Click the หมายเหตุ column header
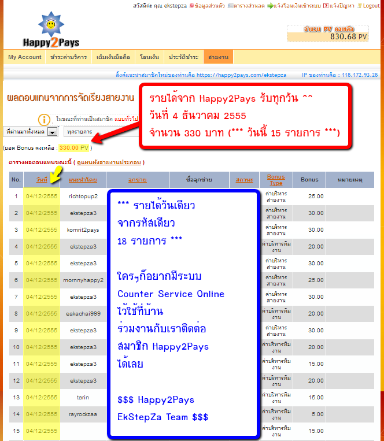This screenshot has height=441, width=384. [350, 179]
